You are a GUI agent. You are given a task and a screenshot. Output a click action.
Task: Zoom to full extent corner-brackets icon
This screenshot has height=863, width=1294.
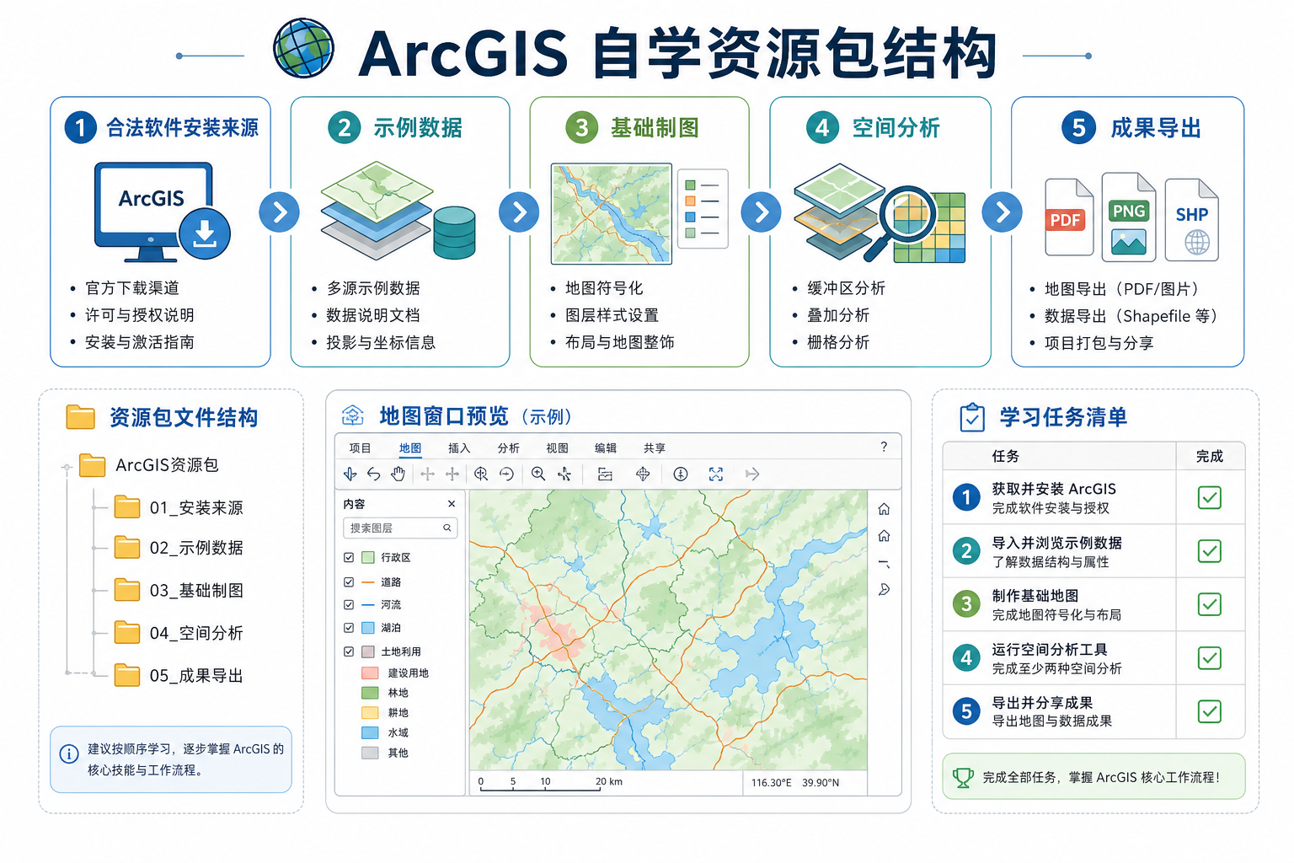(716, 474)
